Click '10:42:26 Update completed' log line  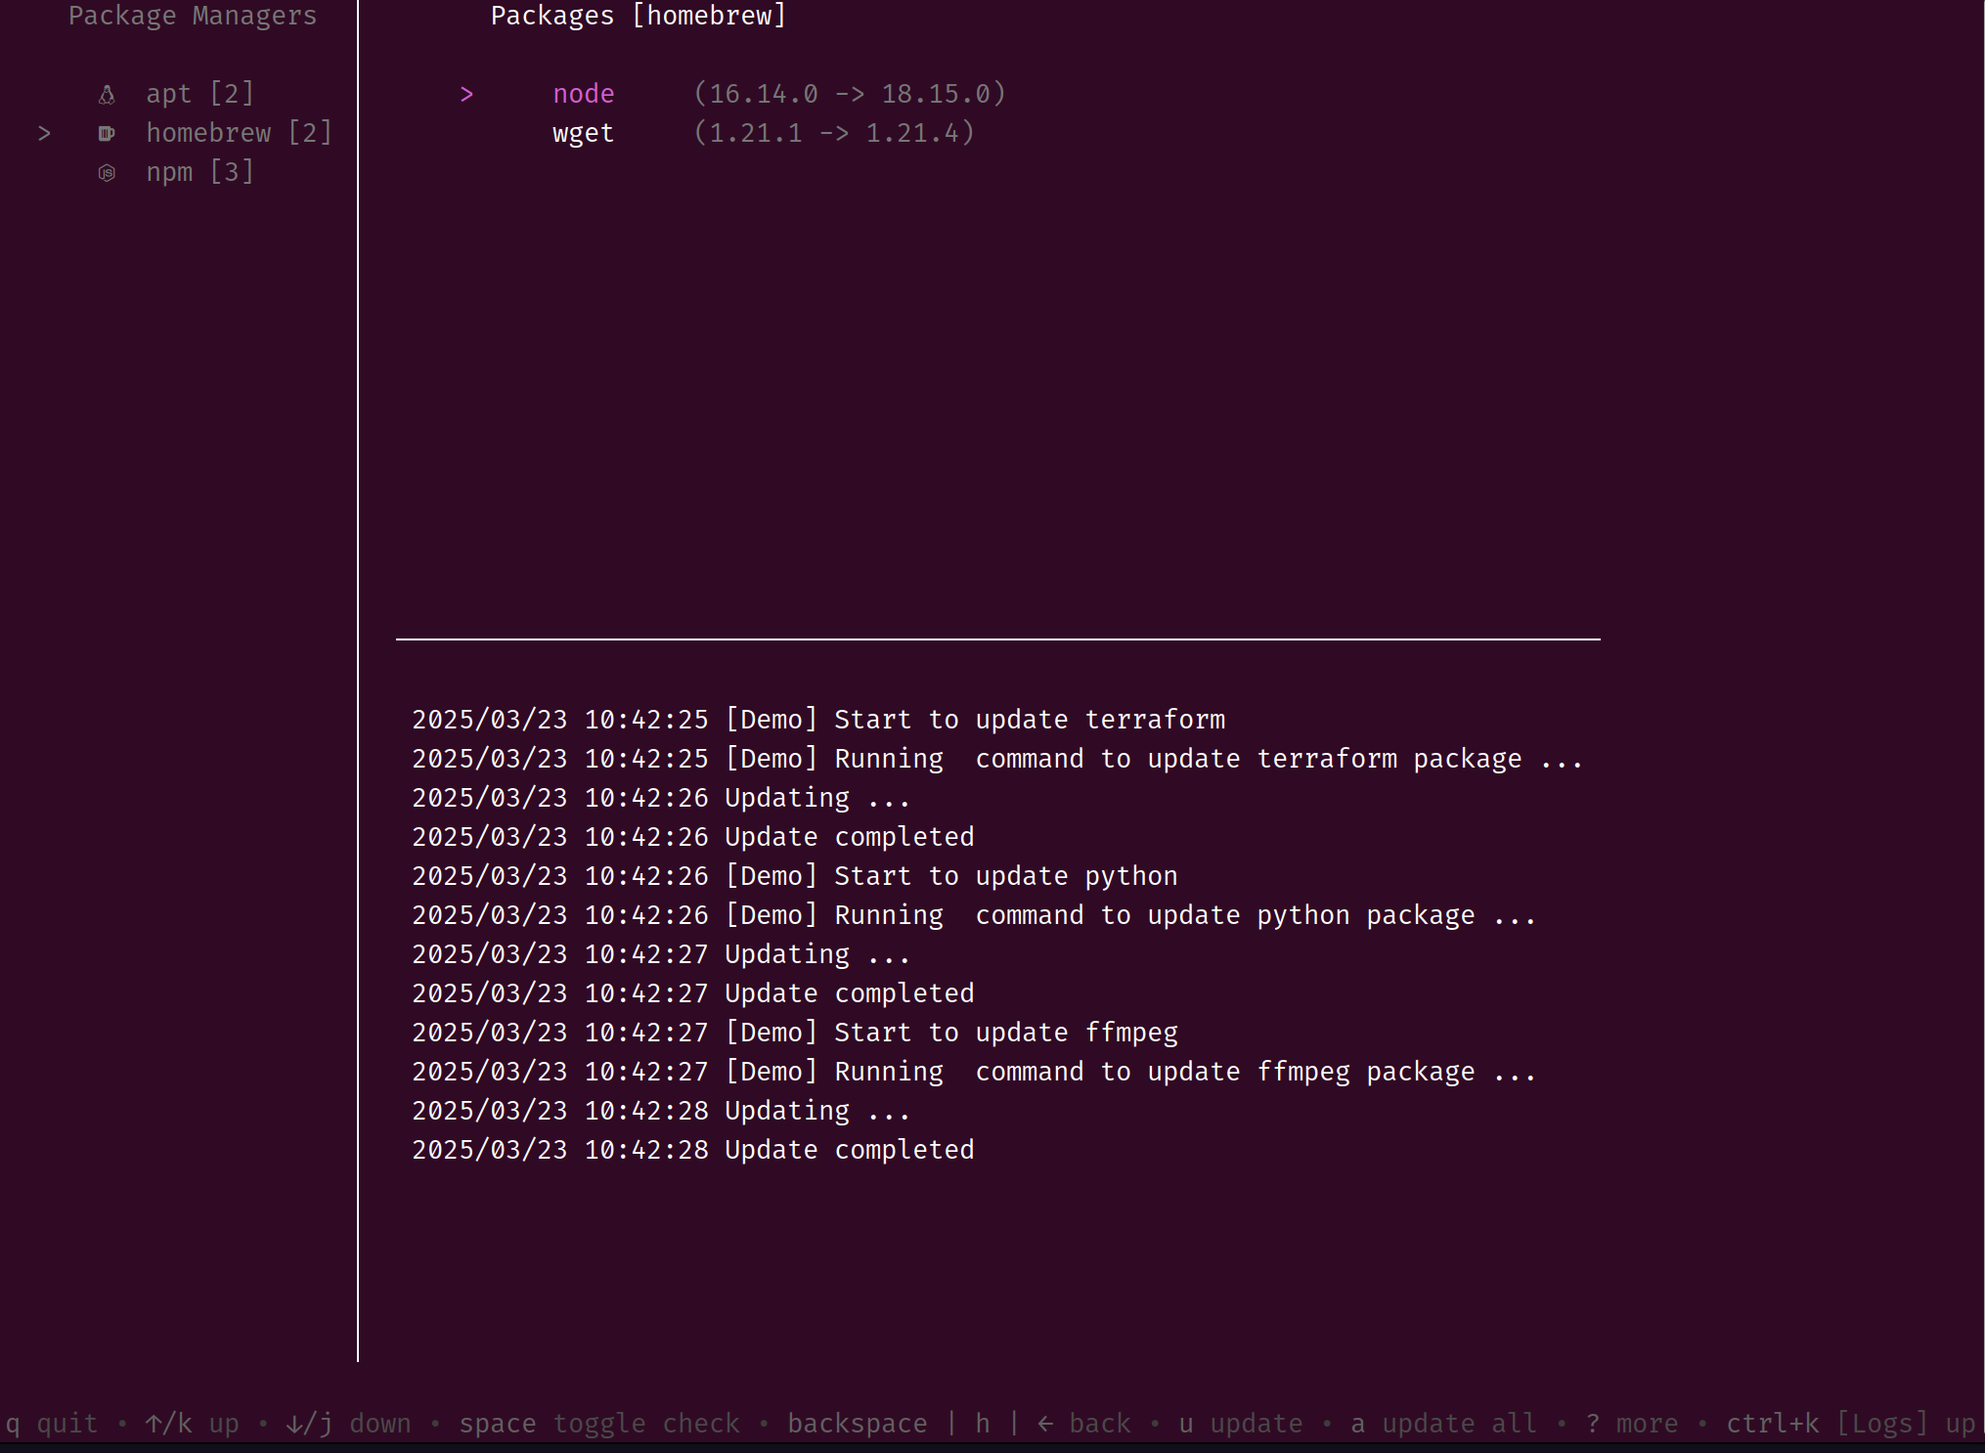tap(693, 837)
